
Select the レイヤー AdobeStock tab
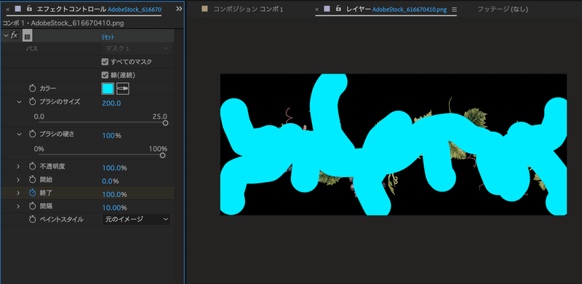(396, 9)
